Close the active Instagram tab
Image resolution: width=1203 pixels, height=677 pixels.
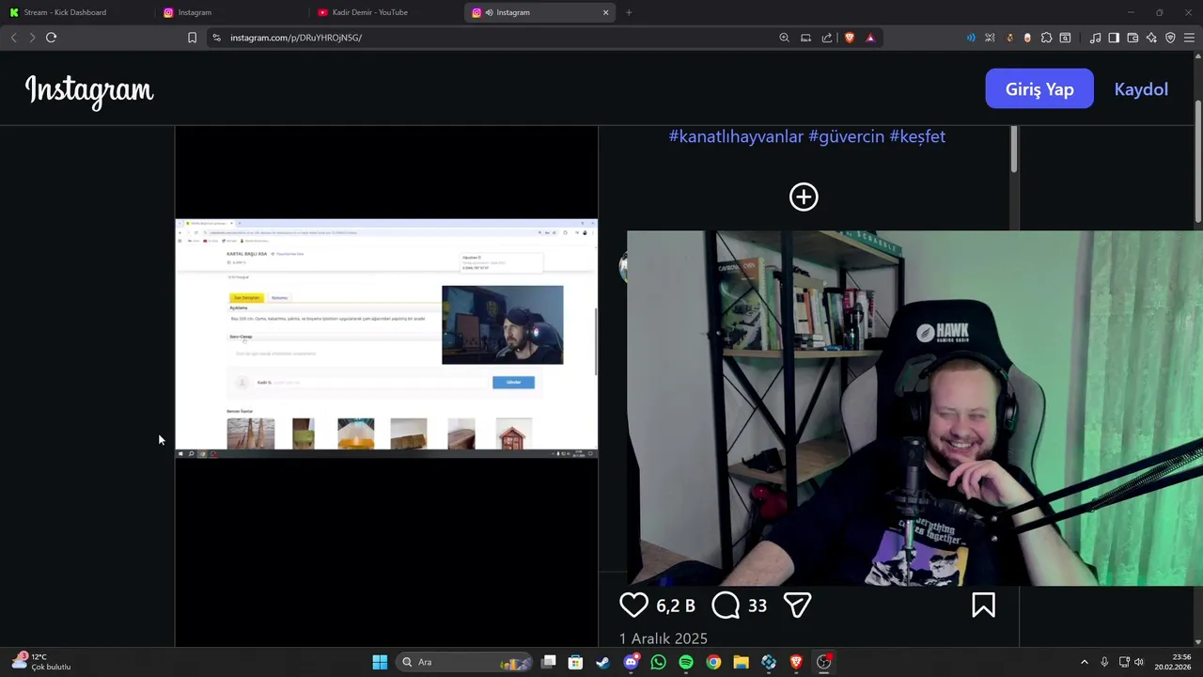(606, 12)
